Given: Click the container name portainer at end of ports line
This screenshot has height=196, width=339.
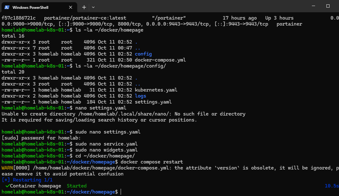Looking at the screenshot, I should coord(290,24).
